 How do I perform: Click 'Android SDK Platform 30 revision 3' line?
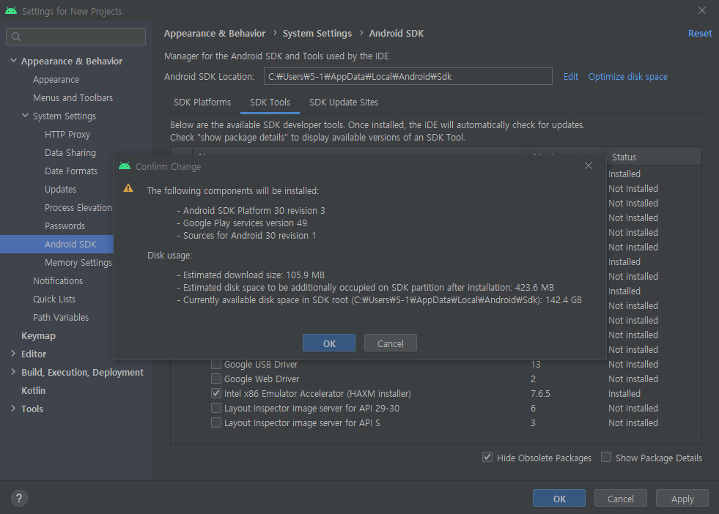tap(254, 210)
